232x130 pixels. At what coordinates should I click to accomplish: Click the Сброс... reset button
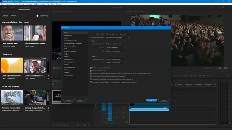coord(80,100)
